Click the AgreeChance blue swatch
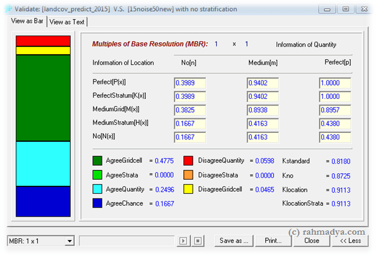Screen dimensions: 376x257 tap(98, 204)
